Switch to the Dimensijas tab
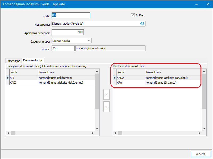The width and height of the screenshot is (213, 159). (x=13, y=61)
